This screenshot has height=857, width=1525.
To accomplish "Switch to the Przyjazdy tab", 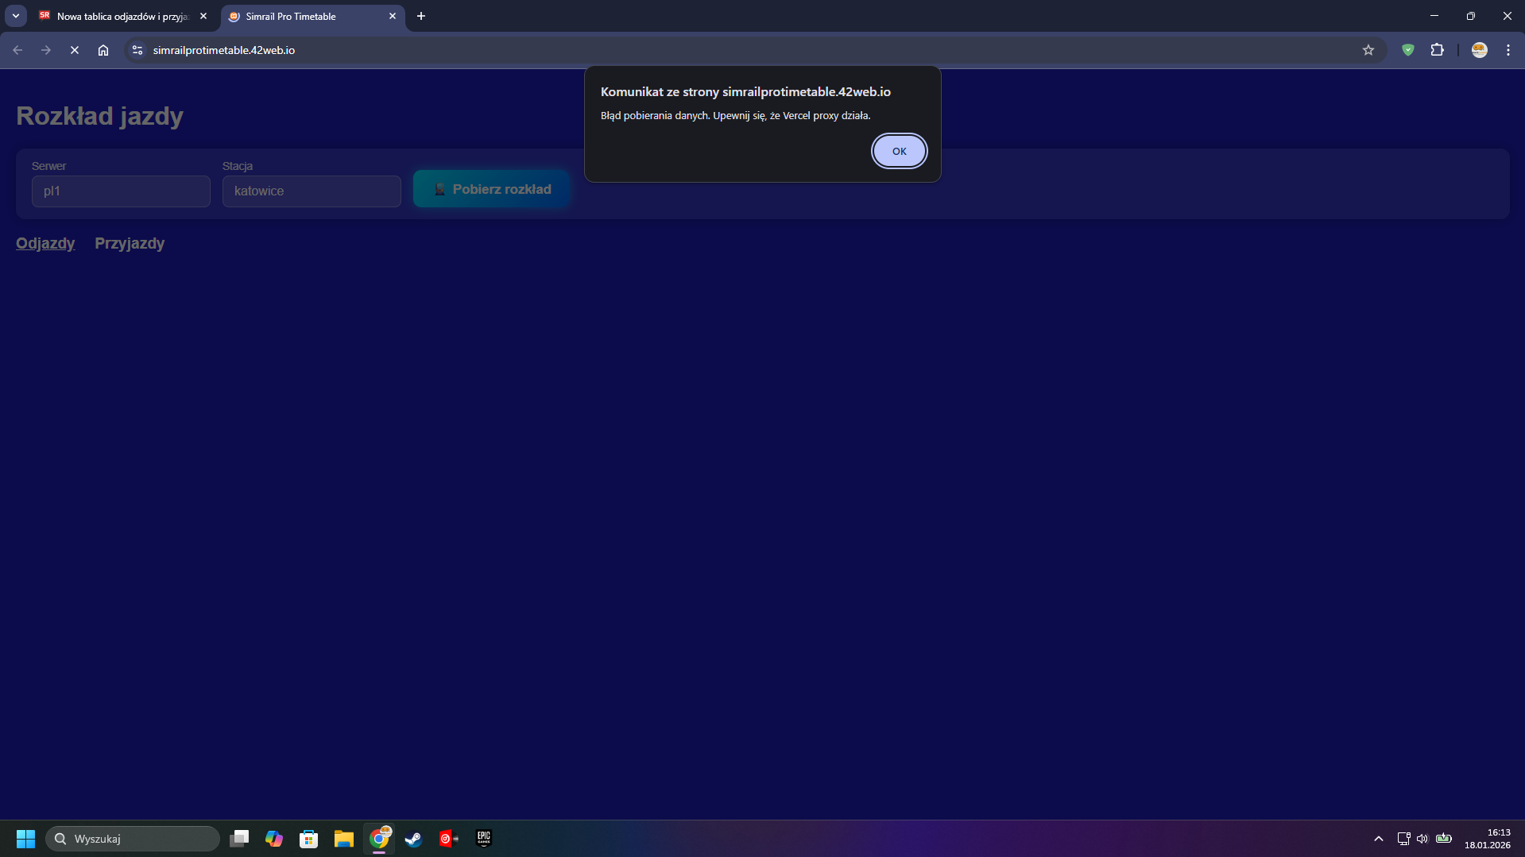I will (x=130, y=243).
